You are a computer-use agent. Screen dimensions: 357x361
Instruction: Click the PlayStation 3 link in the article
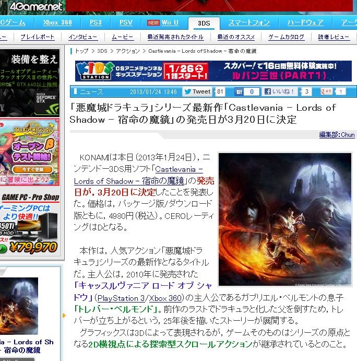coord(121,298)
